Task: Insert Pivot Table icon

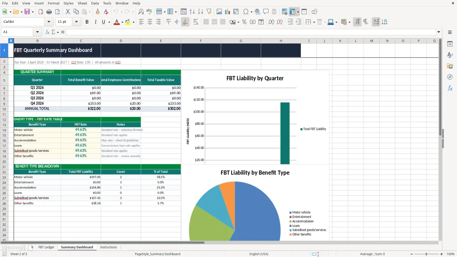Action: 236,12
